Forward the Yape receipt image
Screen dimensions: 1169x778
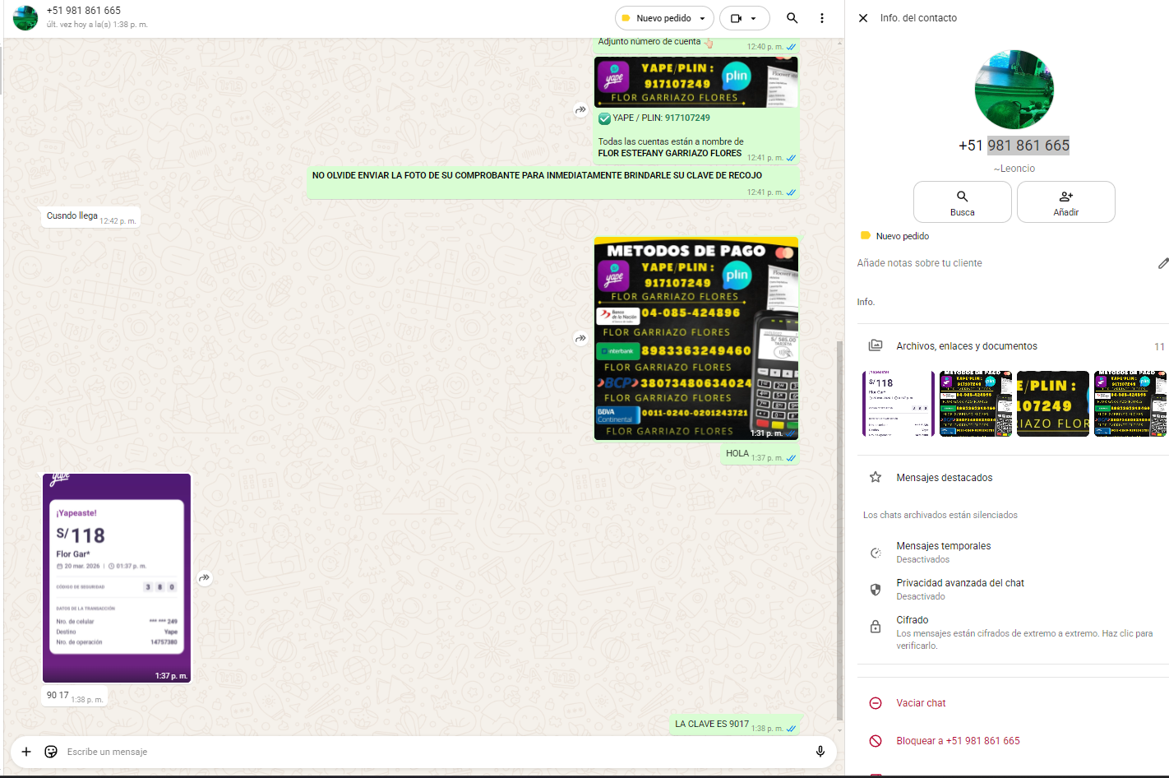[x=205, y=578]
